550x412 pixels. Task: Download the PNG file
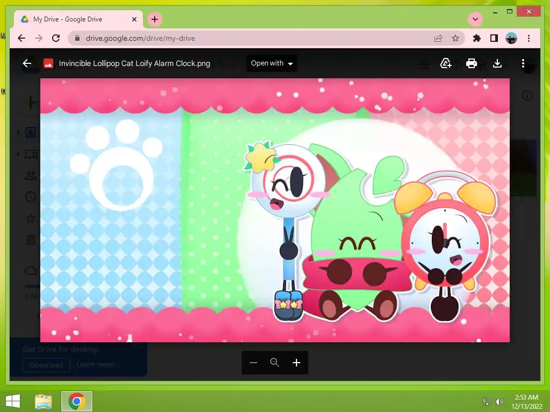(497, 63)
